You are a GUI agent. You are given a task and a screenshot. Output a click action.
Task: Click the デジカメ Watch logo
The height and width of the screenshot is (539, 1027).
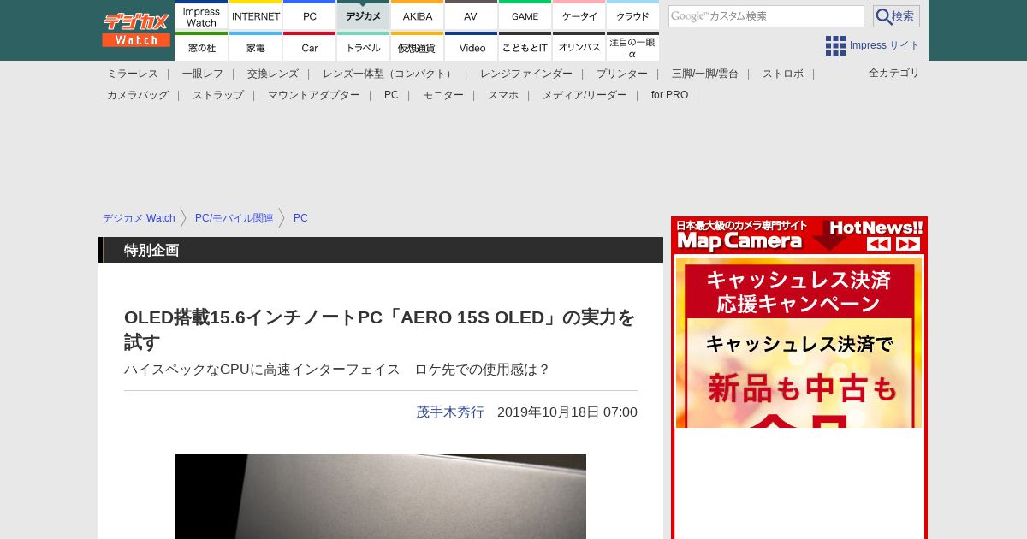point(136,30)
